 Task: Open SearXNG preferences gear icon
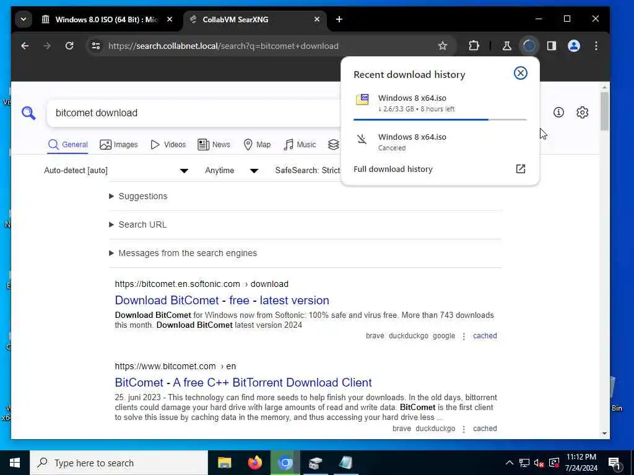point(582,113)
